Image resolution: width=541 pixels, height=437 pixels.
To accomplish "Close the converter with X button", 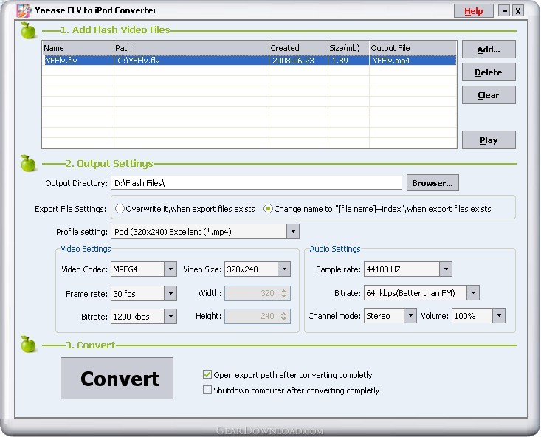I will [518, 11].
